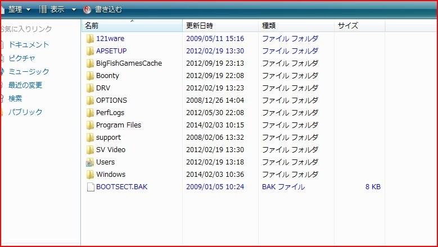Image resolution: width=438 pixels, height=247 pixels.
Task: Expand the 表示 dropdown arrow
Action: point(74,10)
